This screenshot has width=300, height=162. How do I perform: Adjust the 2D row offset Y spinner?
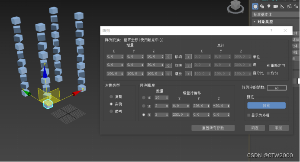click(208, 106)
